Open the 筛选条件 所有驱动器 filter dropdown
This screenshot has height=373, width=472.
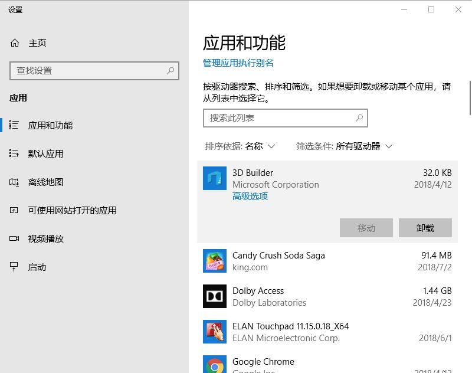(344, 146)
